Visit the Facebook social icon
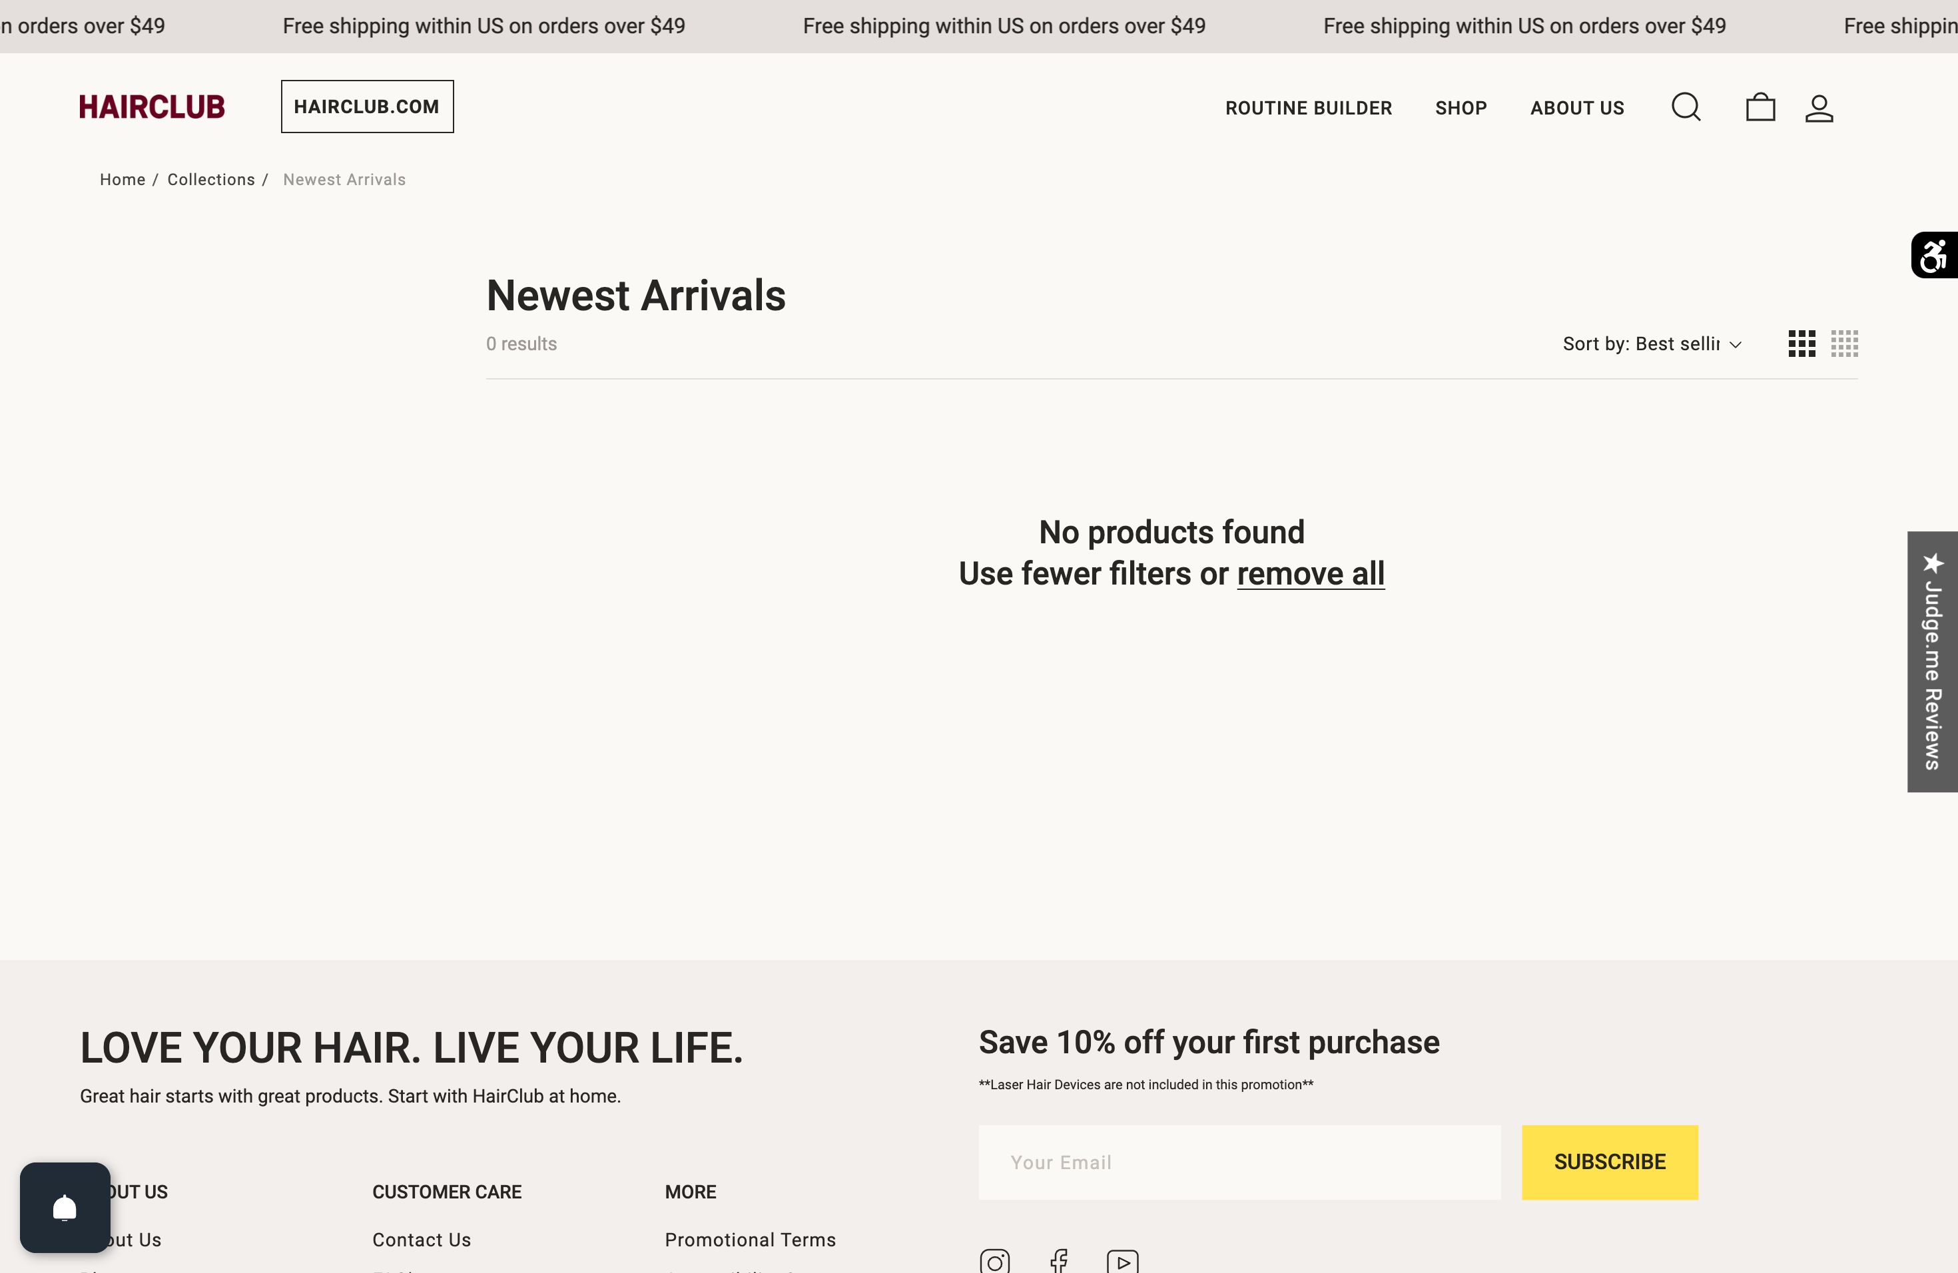Screen dimensions: 1958x1273 click(x=1059, y=1260)
